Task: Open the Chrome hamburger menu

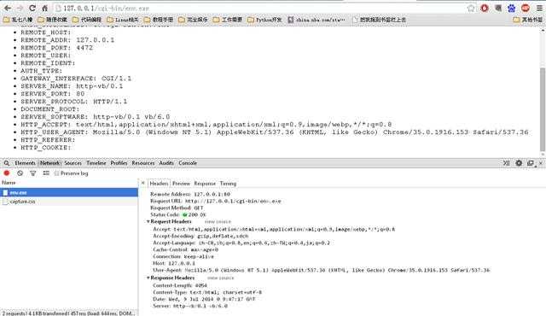Action: pyautogui.click(x=539, y=8)
